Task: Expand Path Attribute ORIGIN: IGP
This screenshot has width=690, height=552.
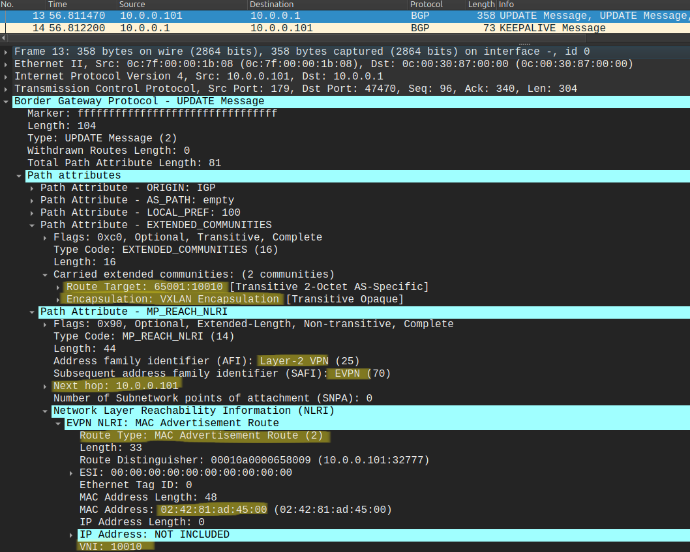Action: point(32,188)
